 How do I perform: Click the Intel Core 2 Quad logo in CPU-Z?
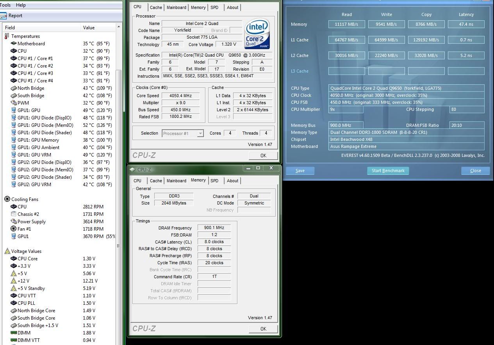click(257, 34)
